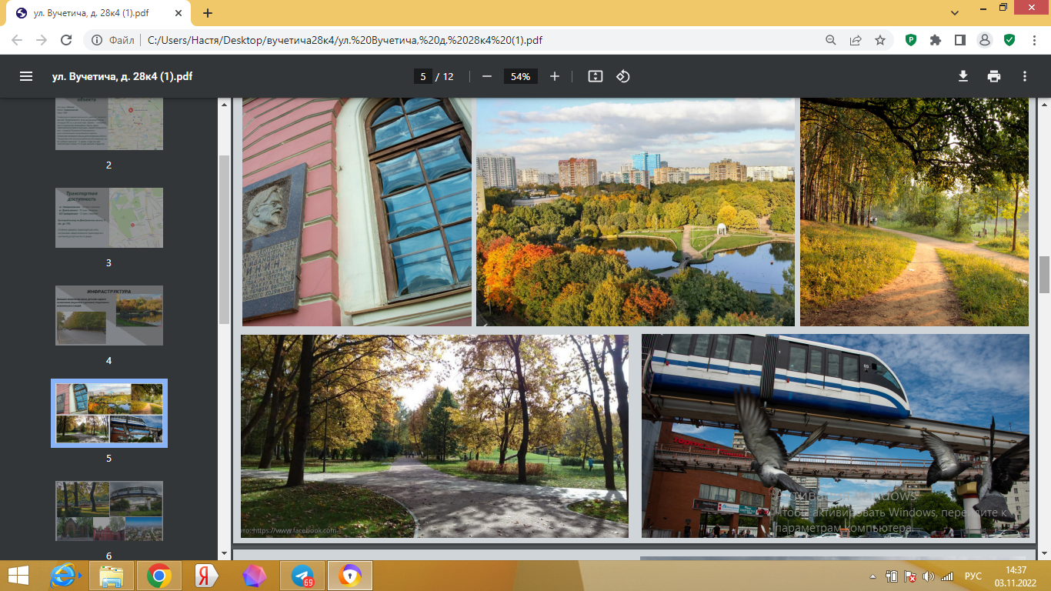Click the zoom out minus button

486,76
